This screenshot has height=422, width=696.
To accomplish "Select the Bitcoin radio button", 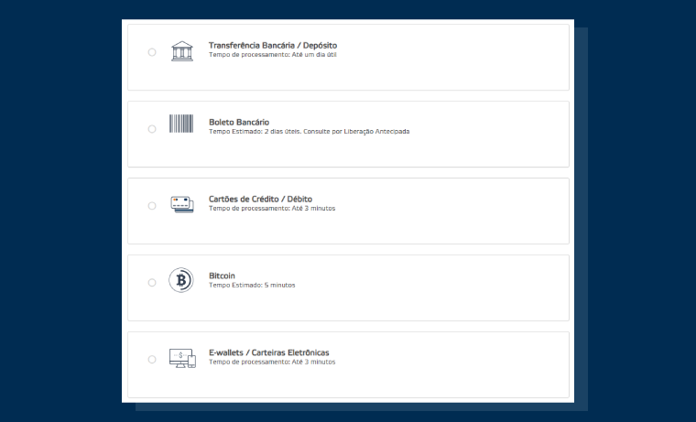I will click(x=152, y=283).
